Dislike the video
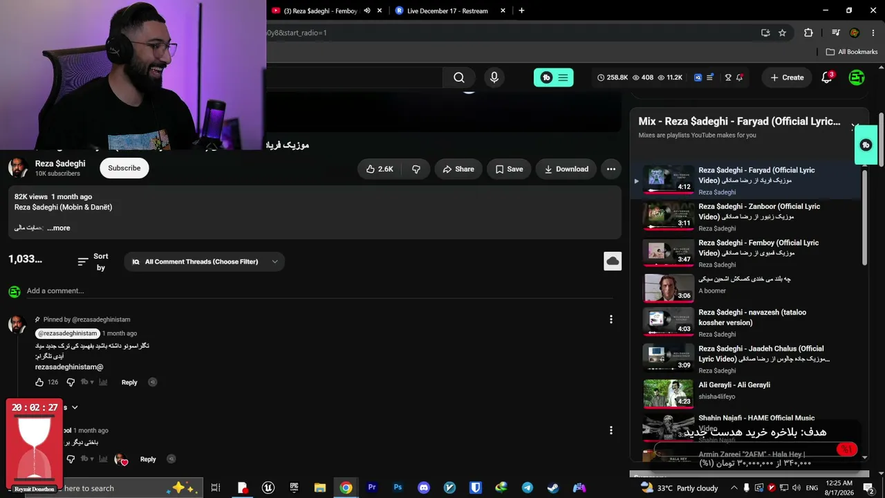The width and height of the screenshot is (885, 498). point(416,169)
